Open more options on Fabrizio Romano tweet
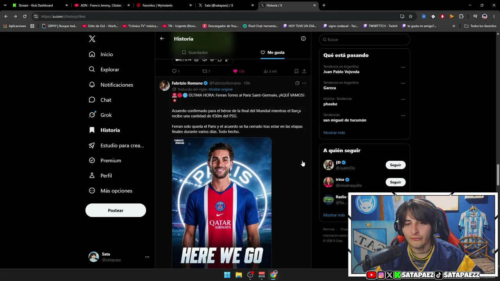 coord(304,83)
